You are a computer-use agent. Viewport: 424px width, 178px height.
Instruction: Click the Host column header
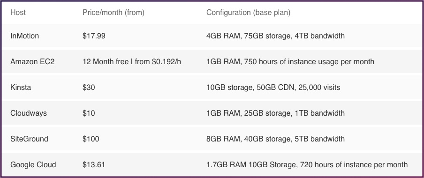tap(18, 13)
